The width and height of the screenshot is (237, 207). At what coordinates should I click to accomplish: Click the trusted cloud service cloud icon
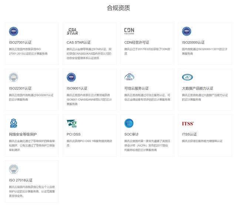pos(129,77)
